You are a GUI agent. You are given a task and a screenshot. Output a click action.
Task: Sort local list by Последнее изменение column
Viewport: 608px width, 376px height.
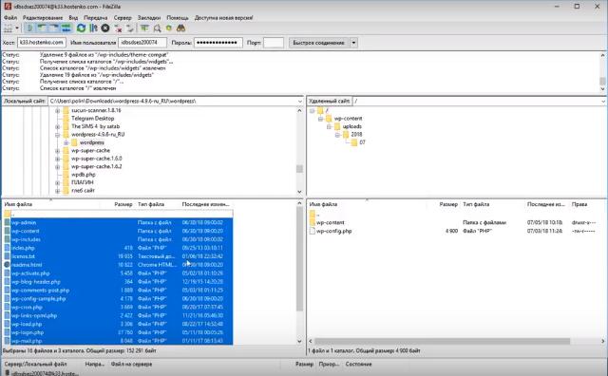tap(205, 204)
